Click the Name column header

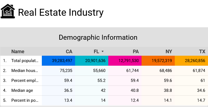(x=18, y=52)
